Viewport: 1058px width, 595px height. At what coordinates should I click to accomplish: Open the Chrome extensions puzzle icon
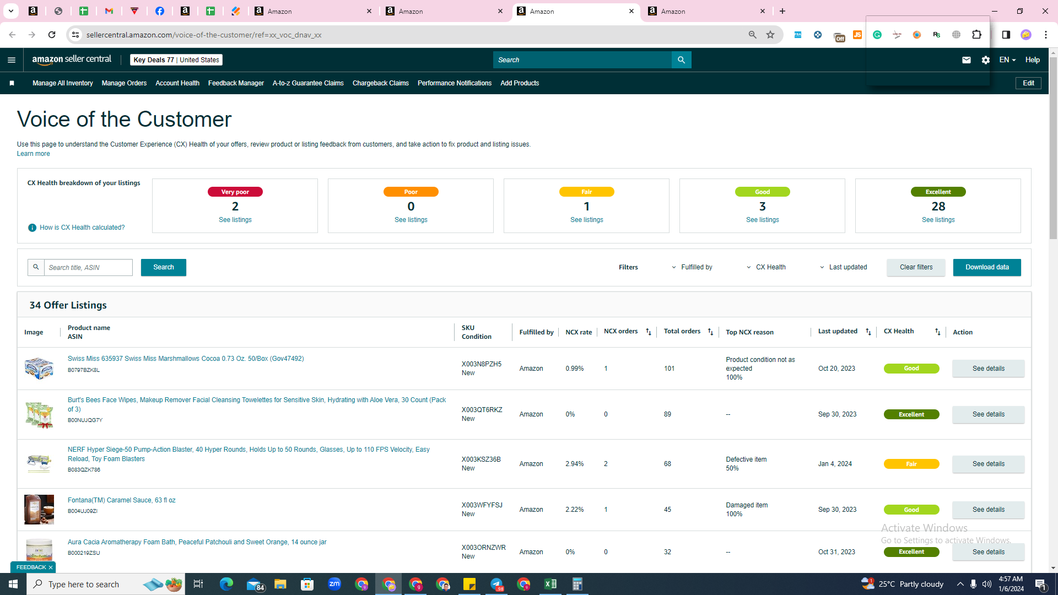click(x=976, y=35)
